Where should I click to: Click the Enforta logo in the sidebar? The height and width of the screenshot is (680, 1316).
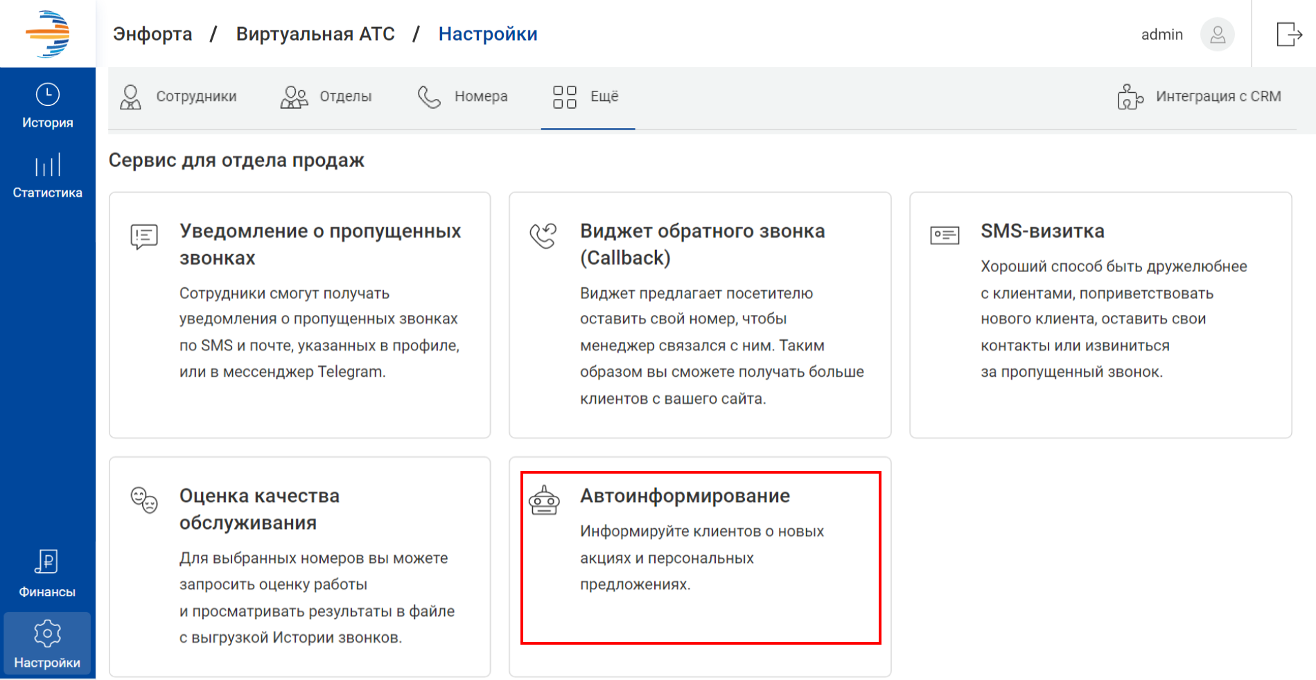[48, 33]
